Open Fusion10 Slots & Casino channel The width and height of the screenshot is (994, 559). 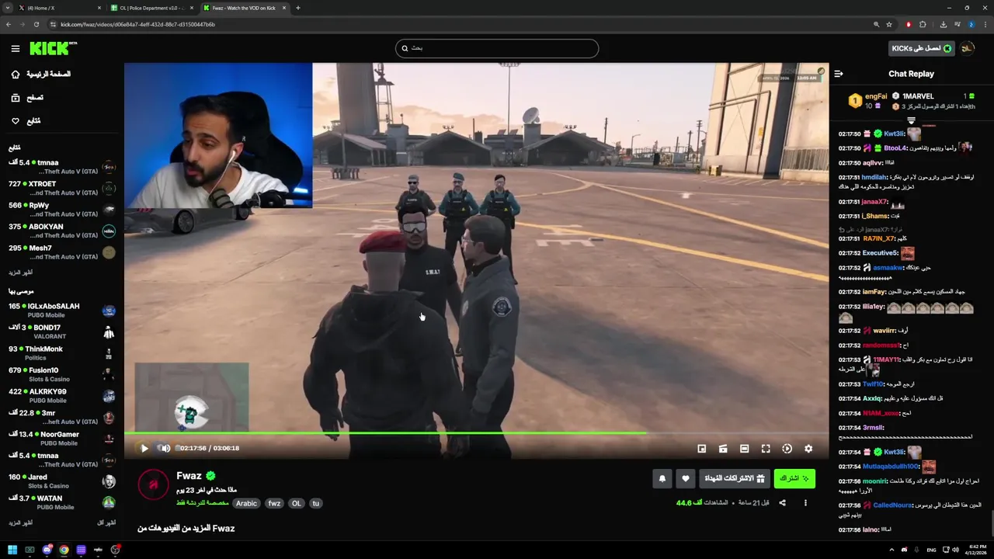pos(62,375)
